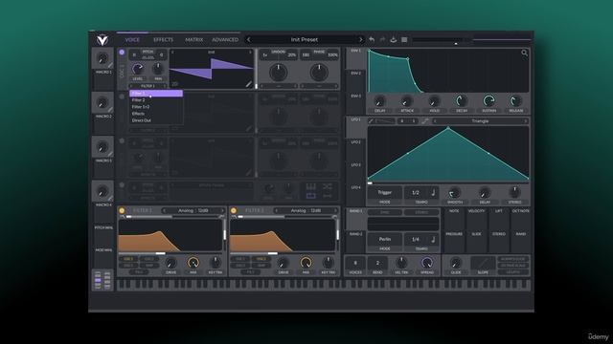
Task: Go to next preset with right arrow
Action: [x=360, y=39]
